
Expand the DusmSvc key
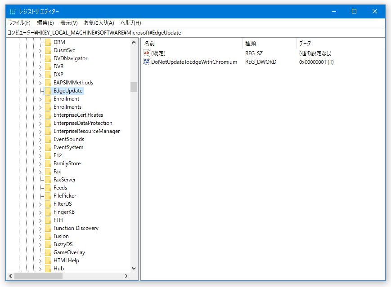[x=40, y=51]
